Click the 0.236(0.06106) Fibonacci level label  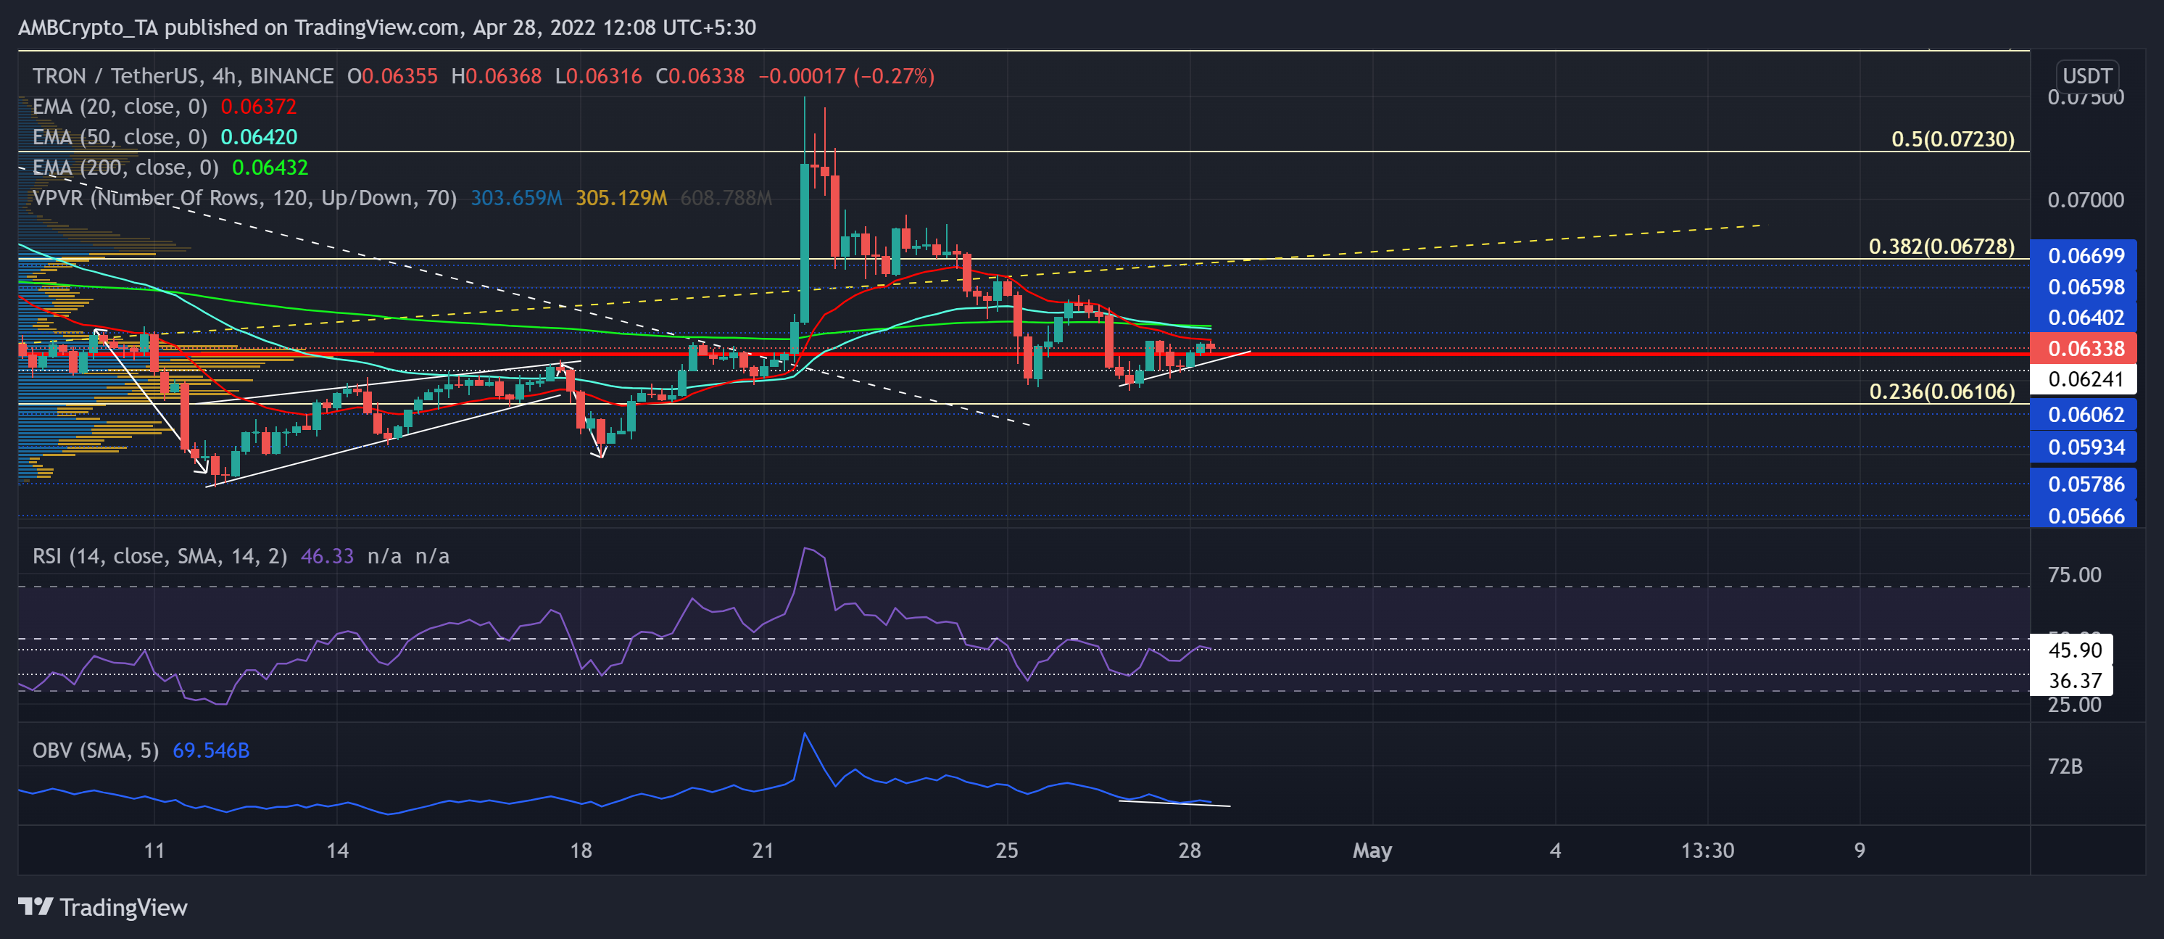click(x=1941, y=391)
